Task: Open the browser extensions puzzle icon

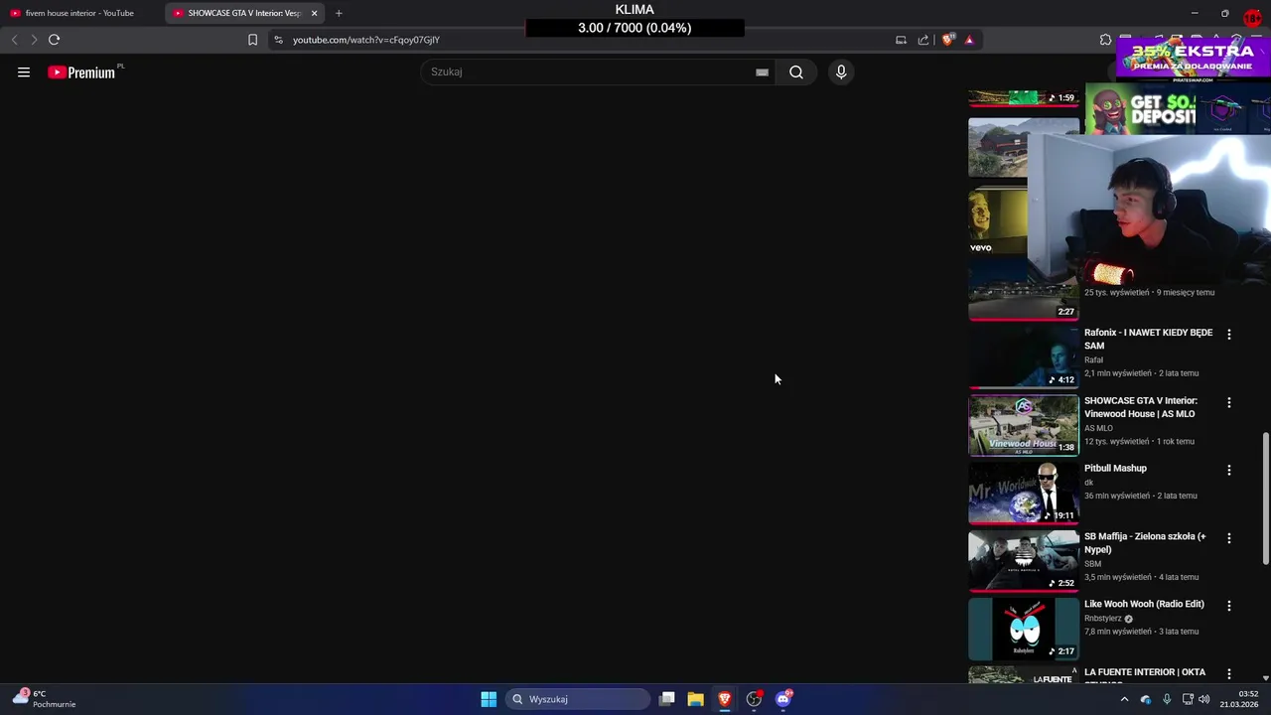Action: [x=1105, y=40]
